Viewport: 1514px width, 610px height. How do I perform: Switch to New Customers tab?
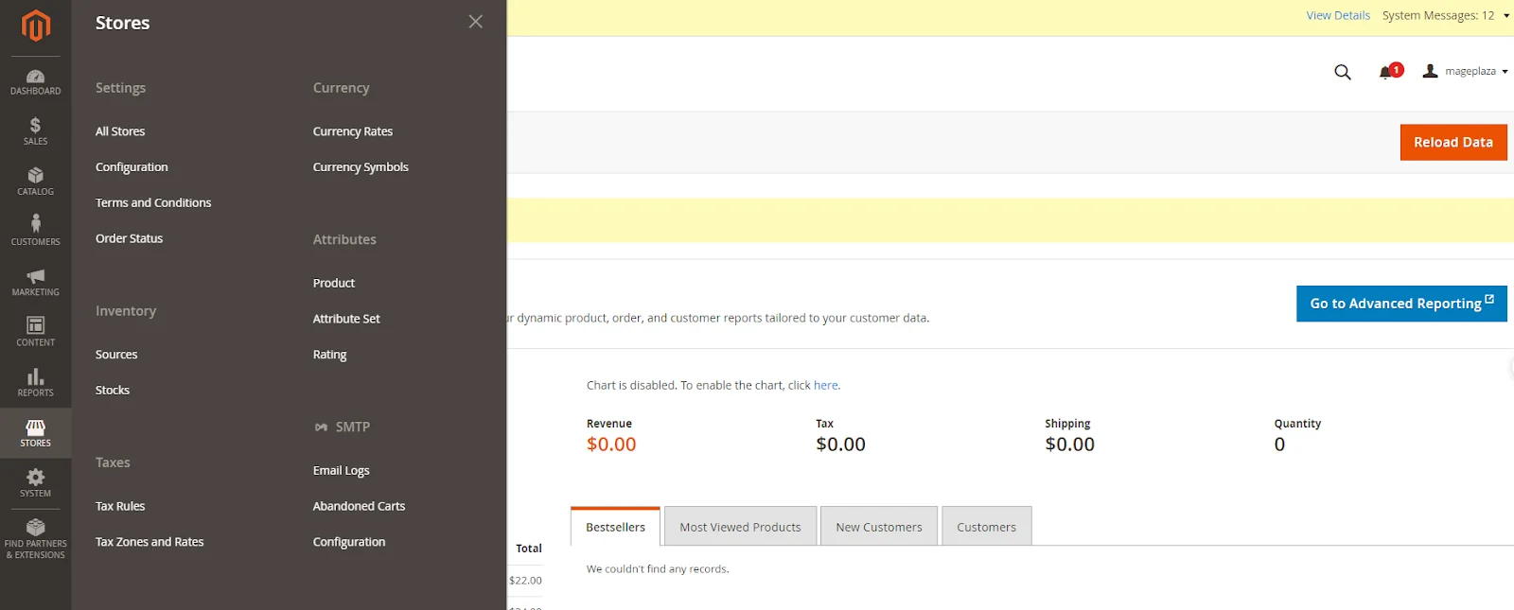878,527
